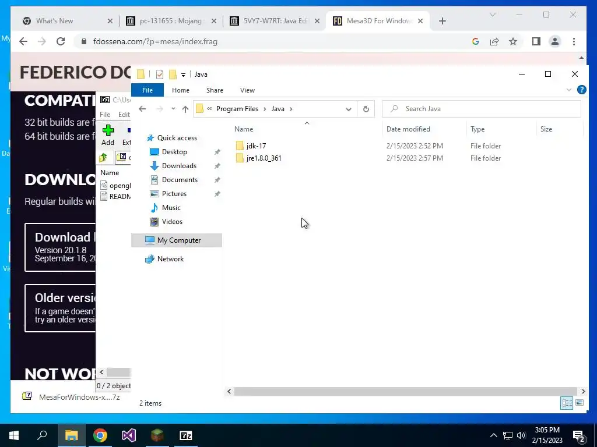Open the jdk-17 folder icon

[x=240, y=146]
